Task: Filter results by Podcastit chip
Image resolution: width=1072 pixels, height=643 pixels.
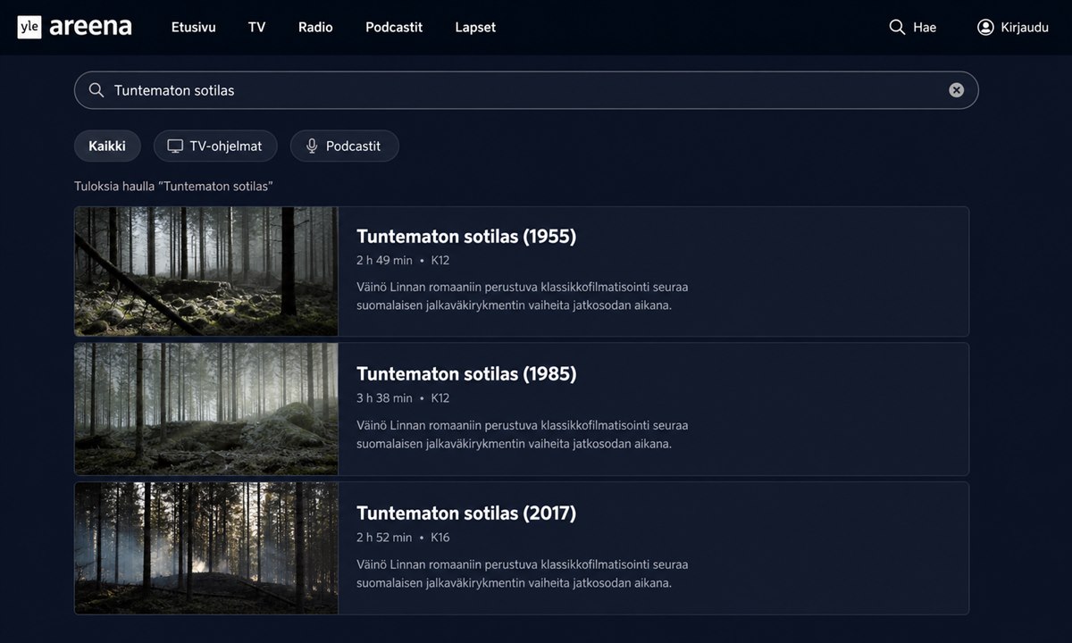Action: click(x=344, y=146)
